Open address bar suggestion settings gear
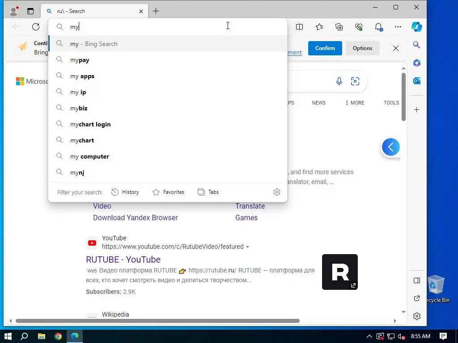 (x=276, y=192)
